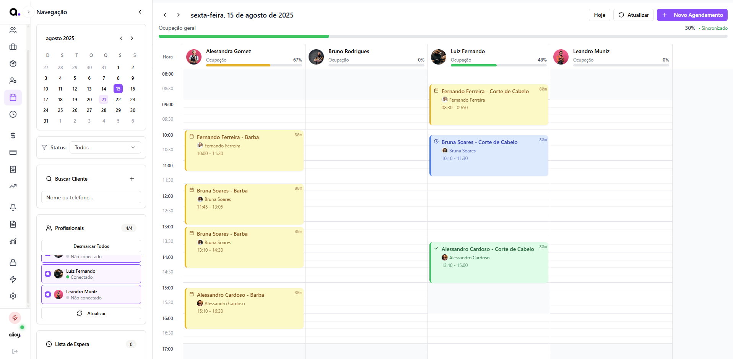Go to next month in mini calendar
733x359 pixels.
132,38
